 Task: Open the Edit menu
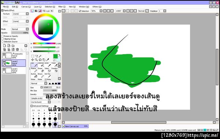point(15,7)
